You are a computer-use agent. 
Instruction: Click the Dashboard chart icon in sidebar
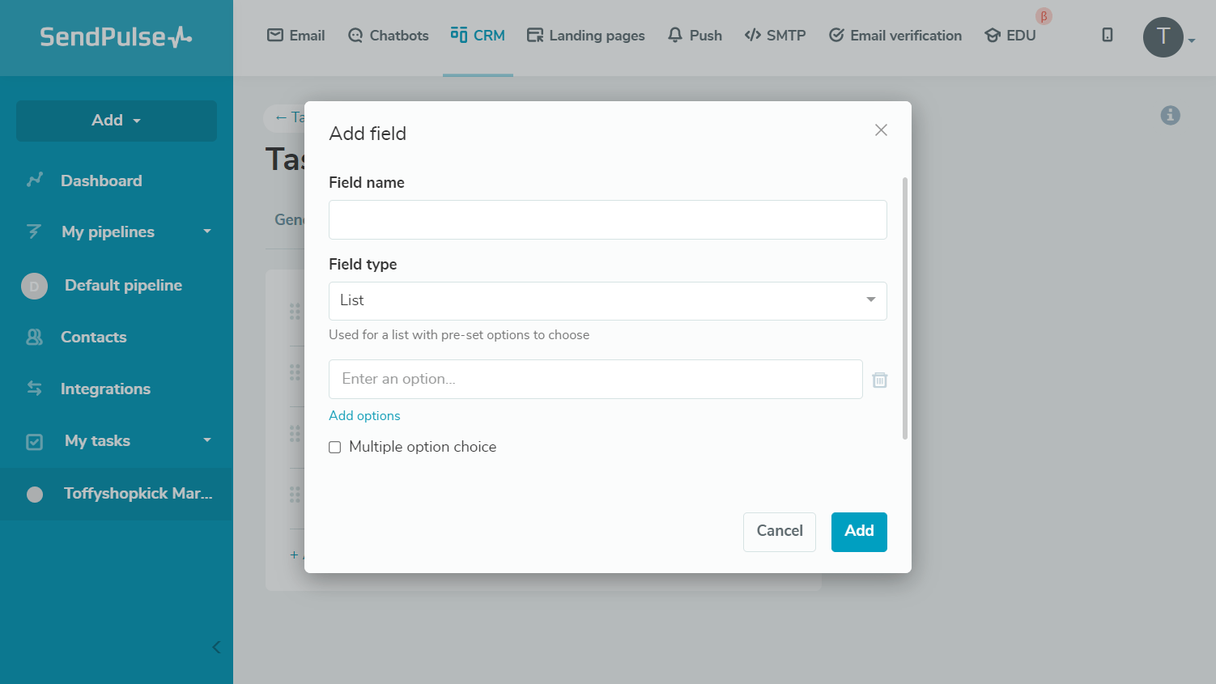pyautogui.click(x=34, y=181)
